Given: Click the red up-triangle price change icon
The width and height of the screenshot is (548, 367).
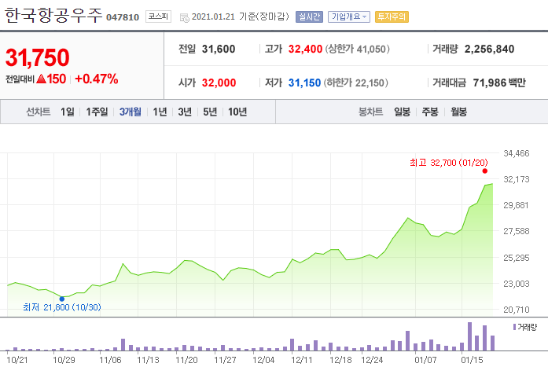Looking at the screenshot, I should pos(41,79).
